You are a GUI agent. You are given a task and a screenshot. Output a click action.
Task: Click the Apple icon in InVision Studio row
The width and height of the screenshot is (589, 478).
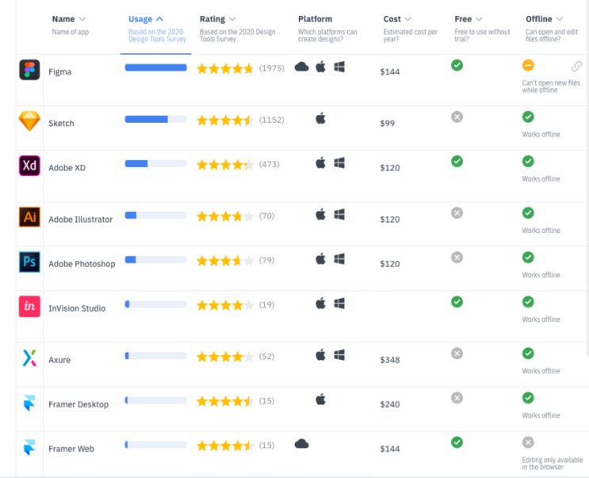[x=320, y=303]
